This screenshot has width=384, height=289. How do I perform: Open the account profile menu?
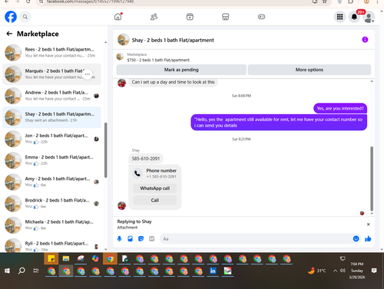(x=369, y=17)
